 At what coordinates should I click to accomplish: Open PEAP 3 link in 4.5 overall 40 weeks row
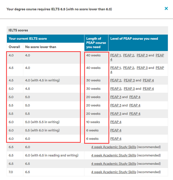tap(142, 68)
